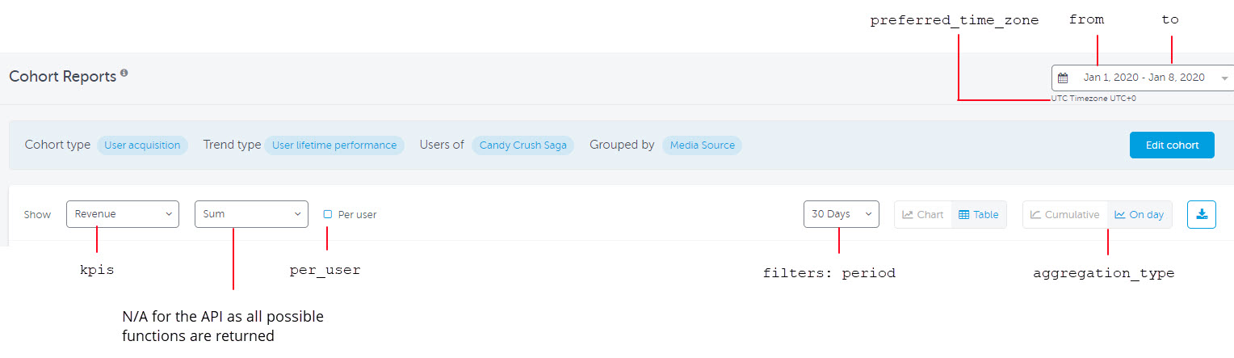
Task: Switch to Table view tab
Action: point(978,215)
